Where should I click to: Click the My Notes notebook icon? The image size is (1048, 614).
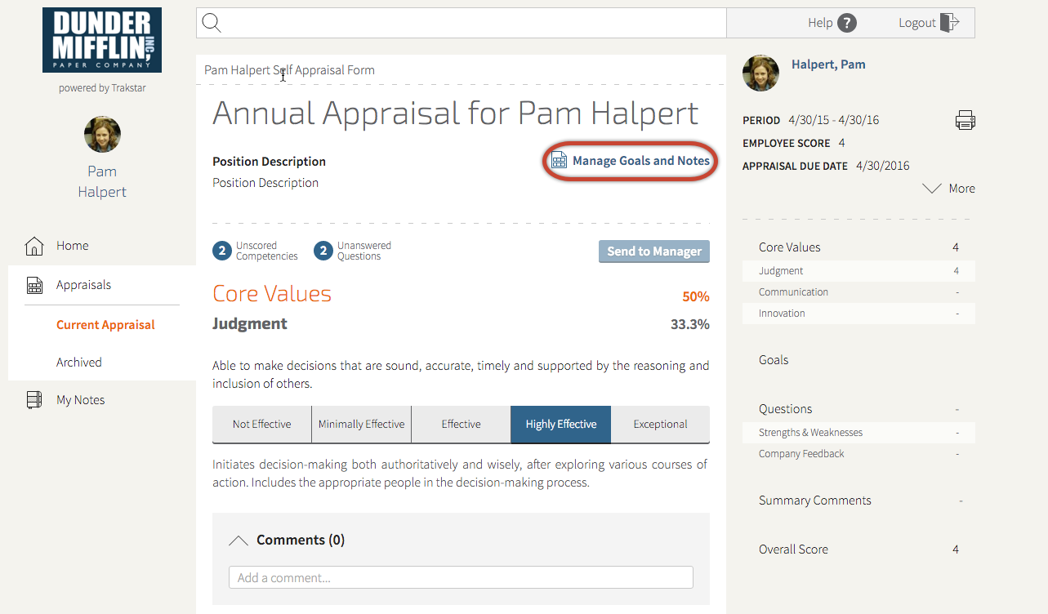pos(34,400)
